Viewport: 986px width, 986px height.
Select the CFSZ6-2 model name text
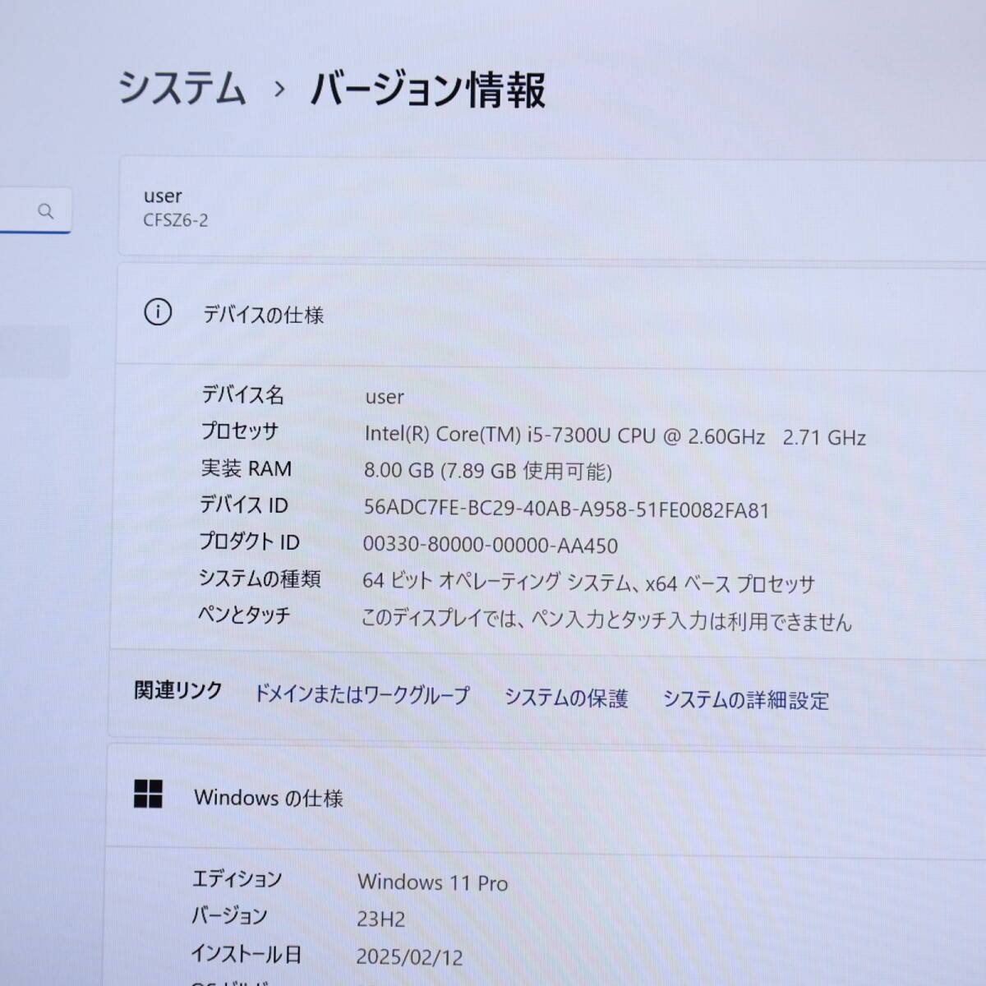pos(176,220)
